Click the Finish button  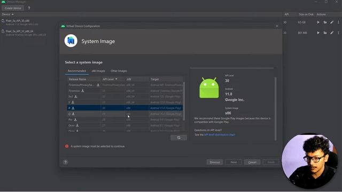[x=271, y=162]
